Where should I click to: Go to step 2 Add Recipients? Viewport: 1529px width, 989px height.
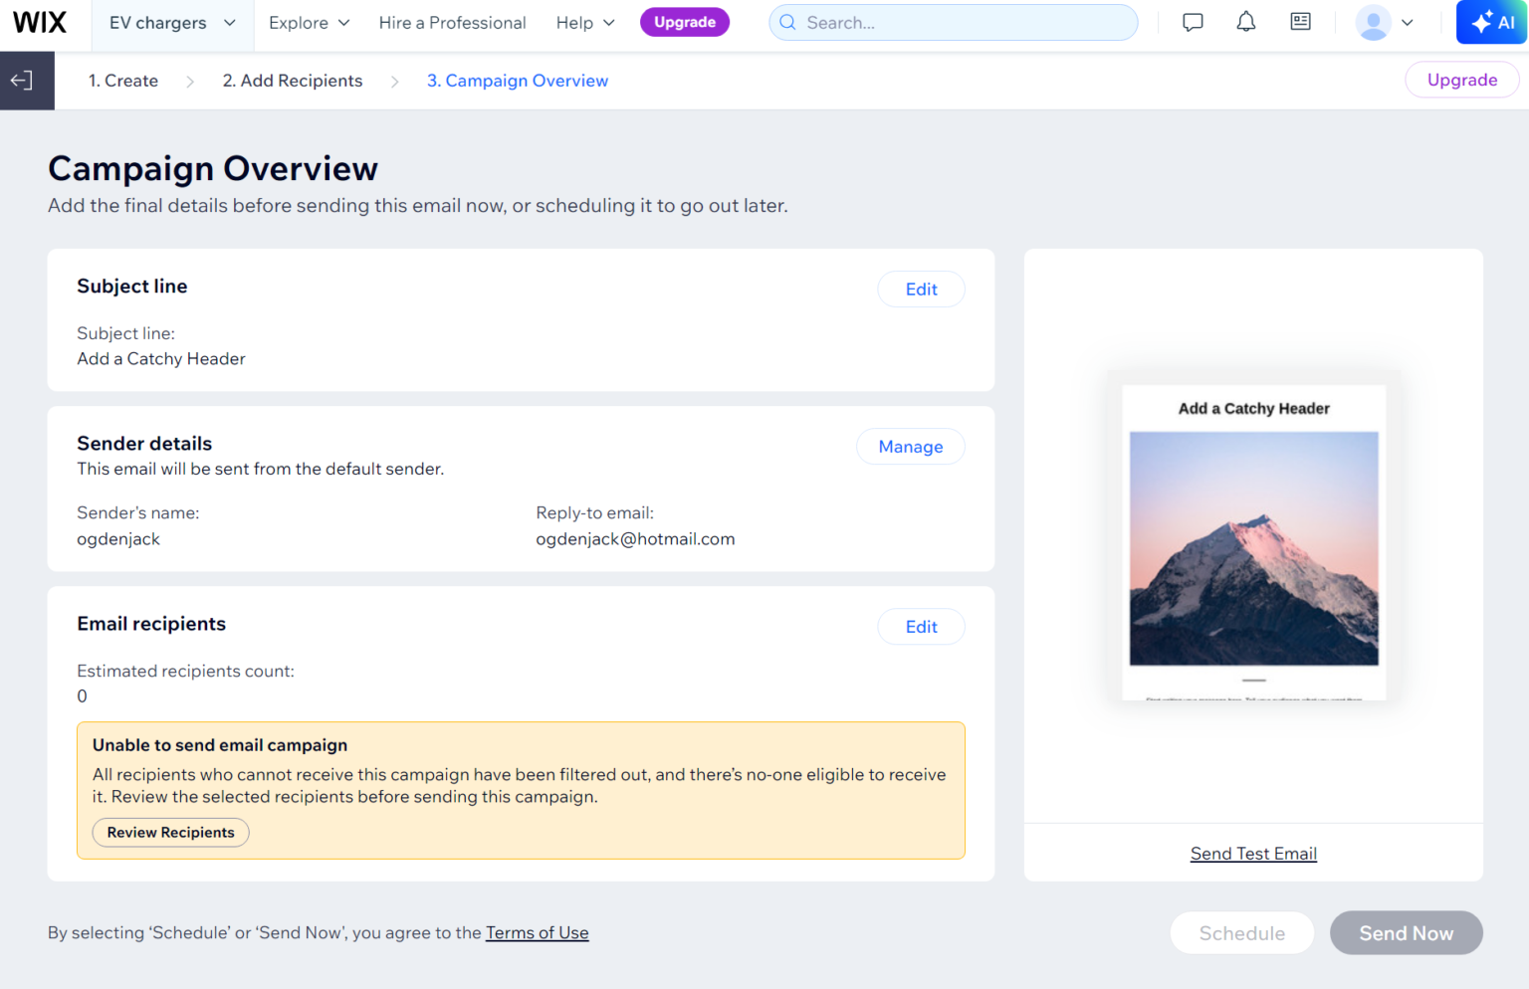[293, 81]
